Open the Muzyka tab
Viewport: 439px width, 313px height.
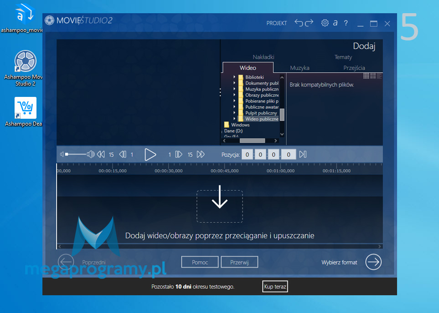[300, 68]
